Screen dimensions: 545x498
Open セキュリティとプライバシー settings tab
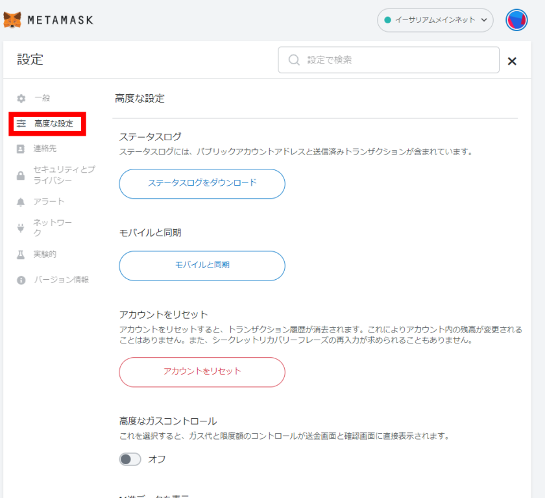tap(64, 175)
